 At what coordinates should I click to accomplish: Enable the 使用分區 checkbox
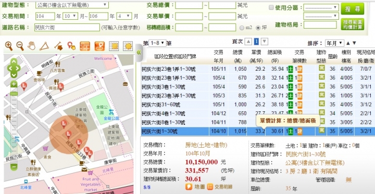click(x=271, y=8)
